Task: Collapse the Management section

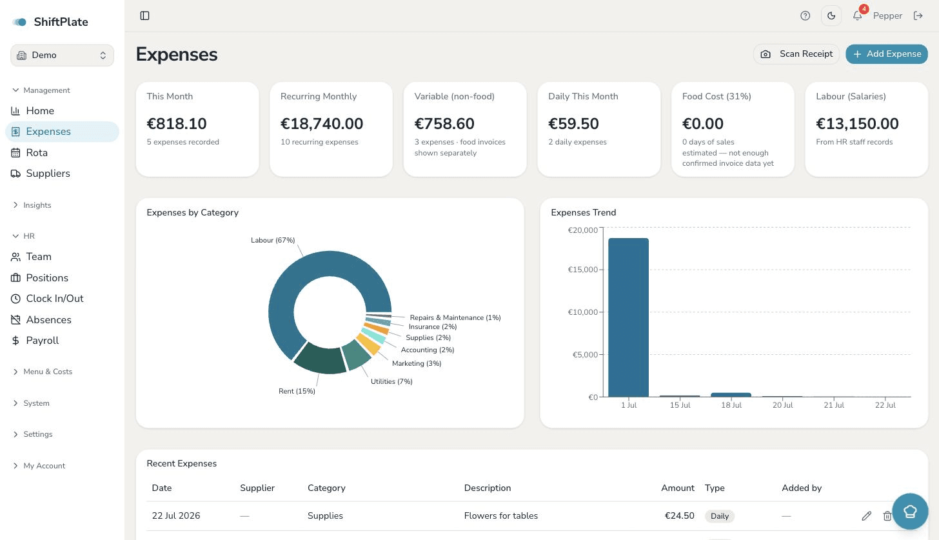Action: pyautogui.click(x=41, y=90)
